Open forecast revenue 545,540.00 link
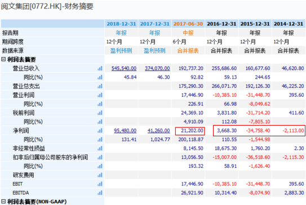This screenshot has width=306, height=205. pyautogui.click(x=124, y=69)
